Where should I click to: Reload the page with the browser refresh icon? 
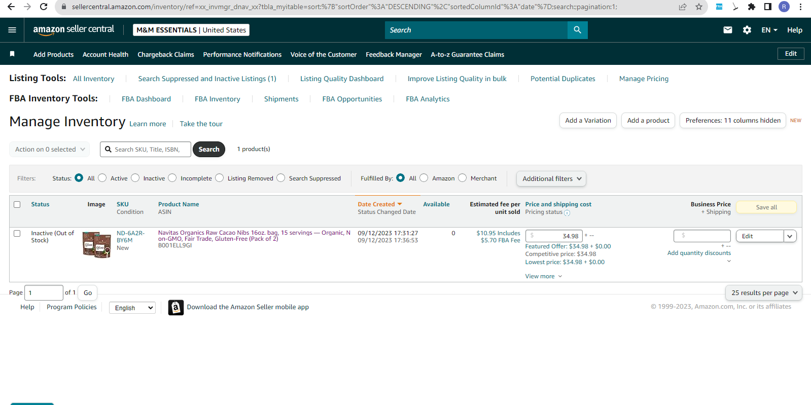tap(44, 7)
